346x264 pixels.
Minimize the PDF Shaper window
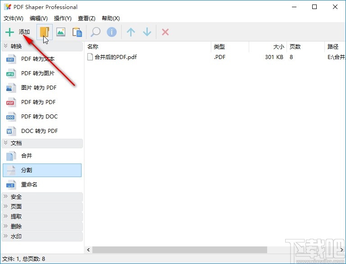(x=294, y=7)
